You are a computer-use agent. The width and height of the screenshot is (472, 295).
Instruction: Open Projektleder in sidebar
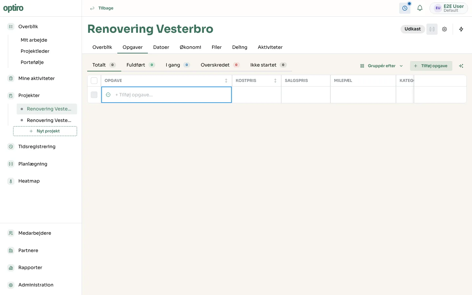click(35, 51)
